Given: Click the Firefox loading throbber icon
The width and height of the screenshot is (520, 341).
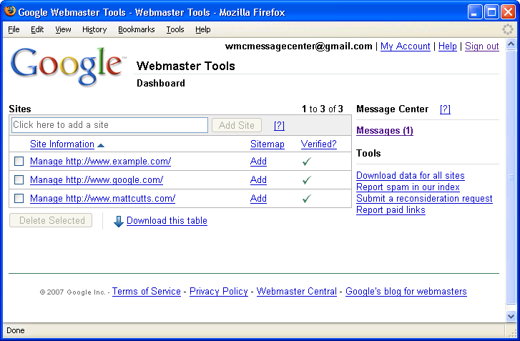Looking at the screenshot, I should [x=507, y=29].
